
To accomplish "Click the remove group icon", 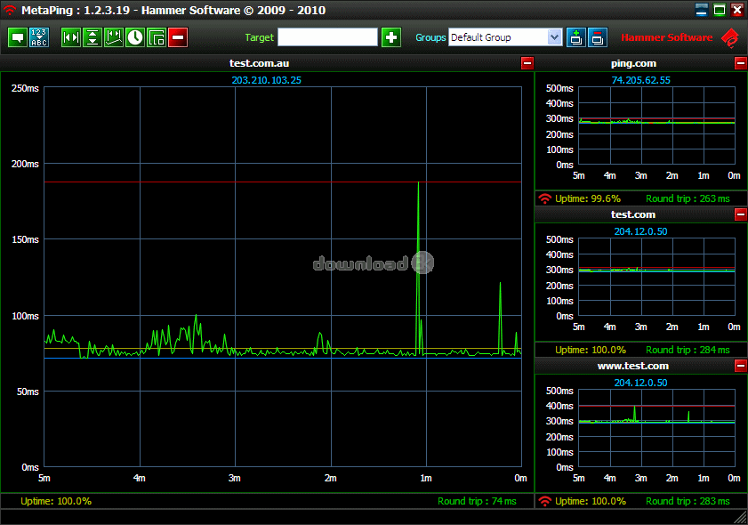I will pos(598,37).
